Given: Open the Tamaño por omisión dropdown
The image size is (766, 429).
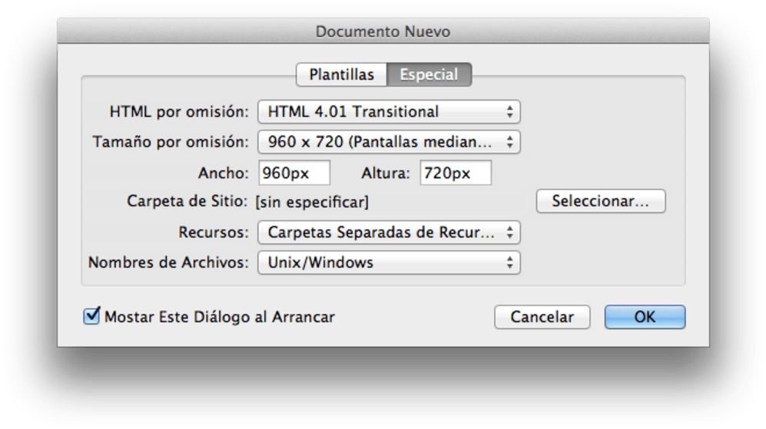Looking at the screenshot, I should coord(389,142).
